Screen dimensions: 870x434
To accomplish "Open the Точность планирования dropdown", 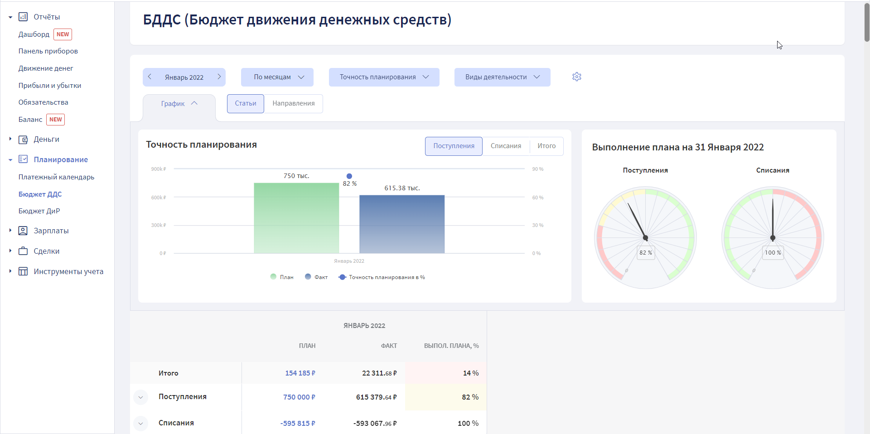I will point(384,77).
